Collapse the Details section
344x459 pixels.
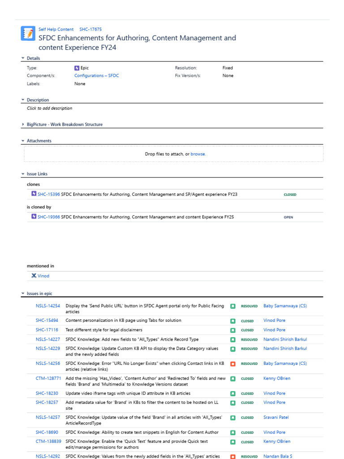point(23,58)
